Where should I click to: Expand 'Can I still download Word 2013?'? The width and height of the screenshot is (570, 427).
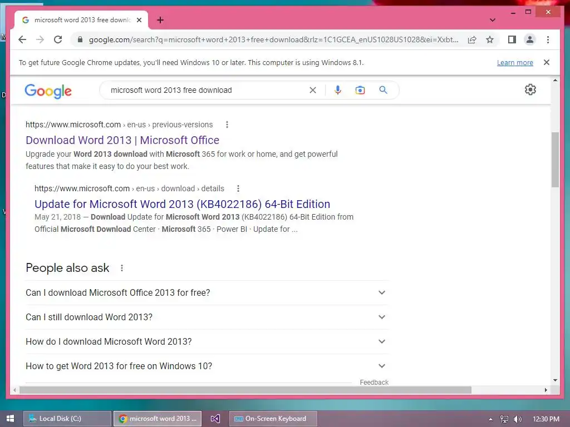coord(207,317)
